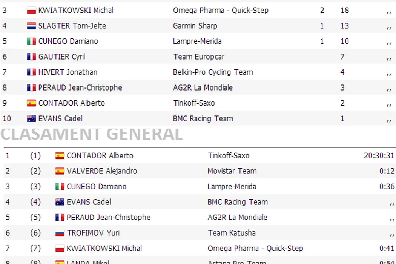Image resolution: width=396 pixels, height=264 pixels.
Task: Click the Russian flag next to Trofimov Yuri
Action: (x=60, y=233)
